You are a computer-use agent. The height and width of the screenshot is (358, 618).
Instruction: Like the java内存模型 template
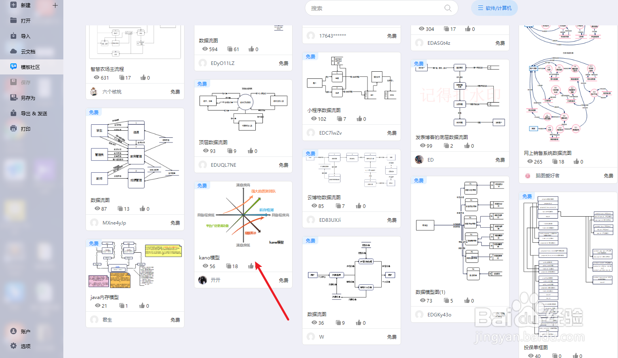pos(142,305)
